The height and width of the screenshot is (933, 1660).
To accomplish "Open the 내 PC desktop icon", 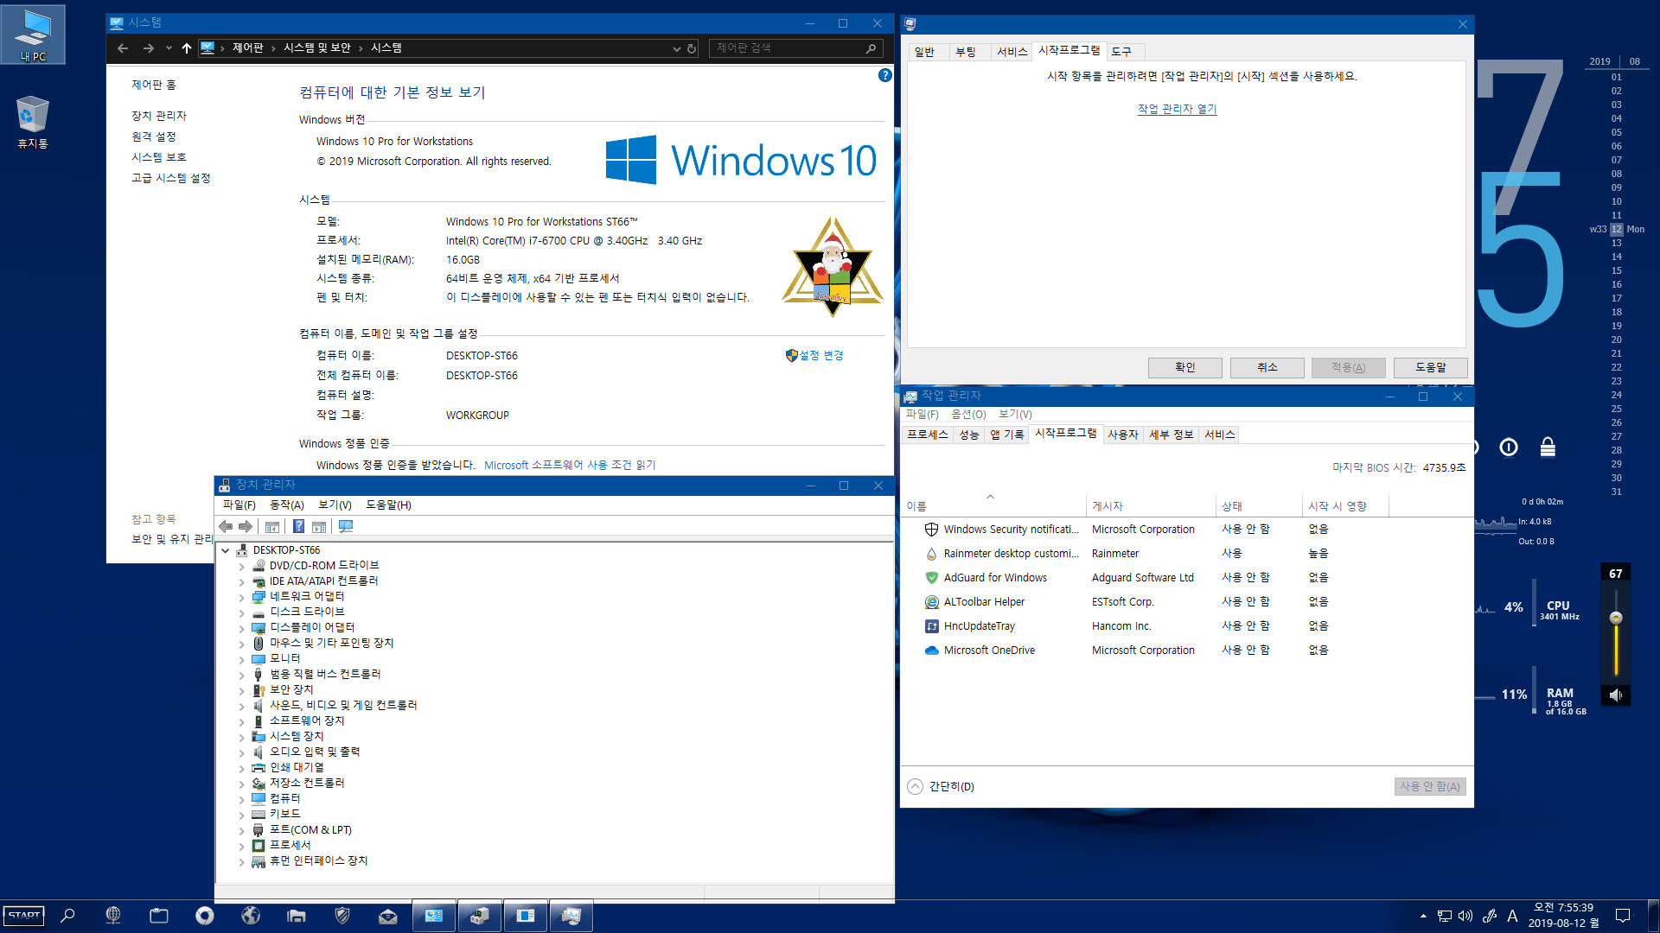I will click(33, 35).
